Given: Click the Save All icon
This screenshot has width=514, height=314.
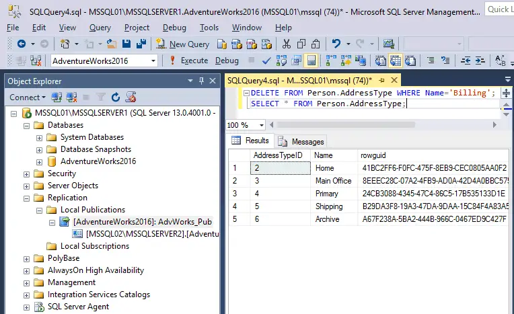Looking at the screenshot, I should coord(141,44).
